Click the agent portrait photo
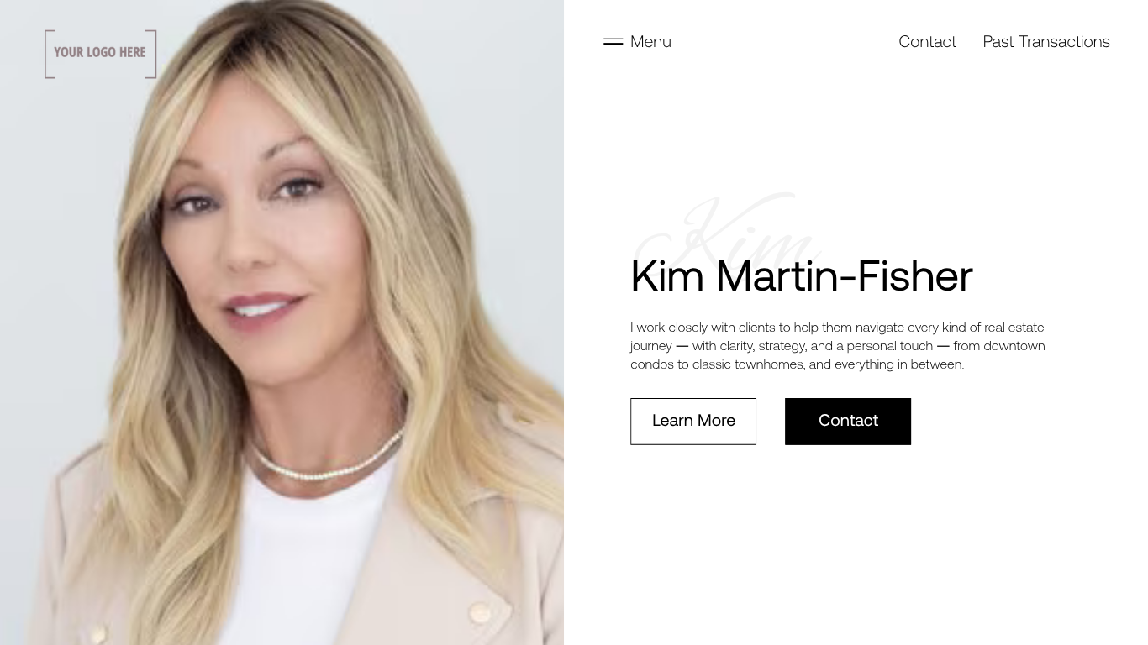This screenshot has width=1148, height=645. point(282,322)
